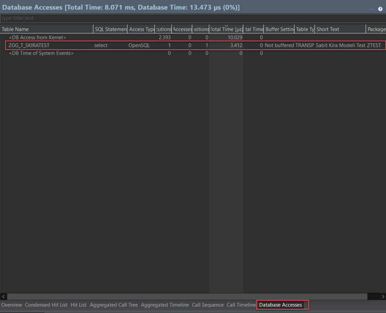Open the Aggregated Timeline tab
Image resolution: width=386 pixels, height=313 pixels.
(x=165, y=305)
